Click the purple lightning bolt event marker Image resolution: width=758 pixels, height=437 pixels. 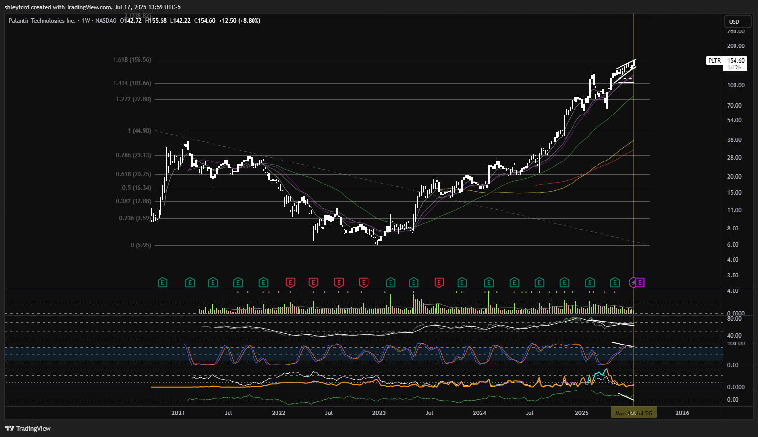633,282
